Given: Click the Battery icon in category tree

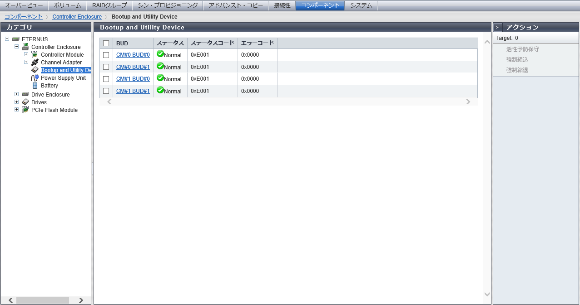Looking at the screenshot, I should click(x=35, y=85).
